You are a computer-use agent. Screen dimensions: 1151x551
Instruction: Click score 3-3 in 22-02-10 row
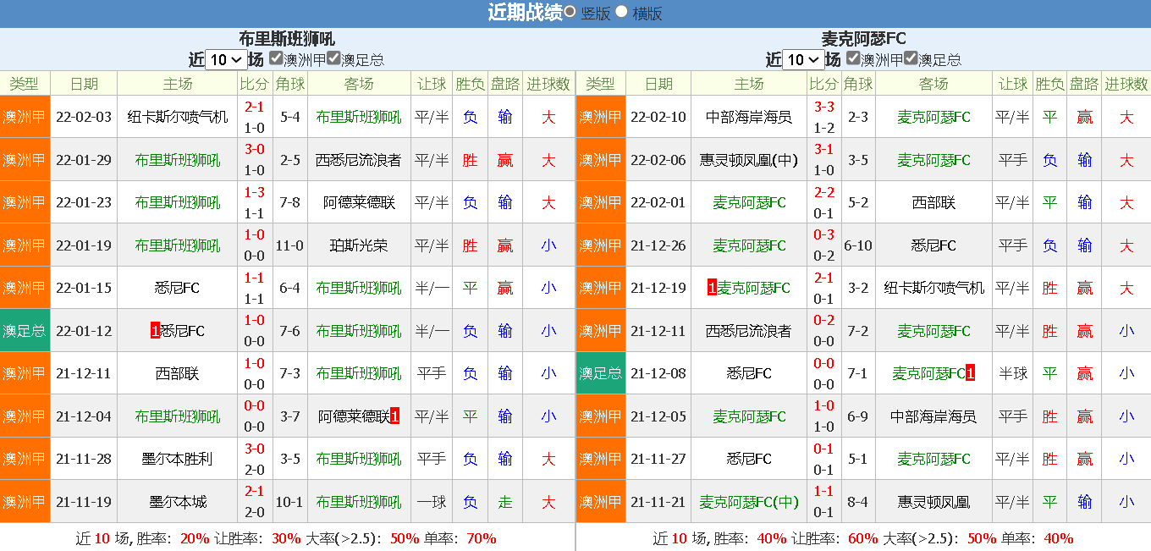(x=824, y=107)
